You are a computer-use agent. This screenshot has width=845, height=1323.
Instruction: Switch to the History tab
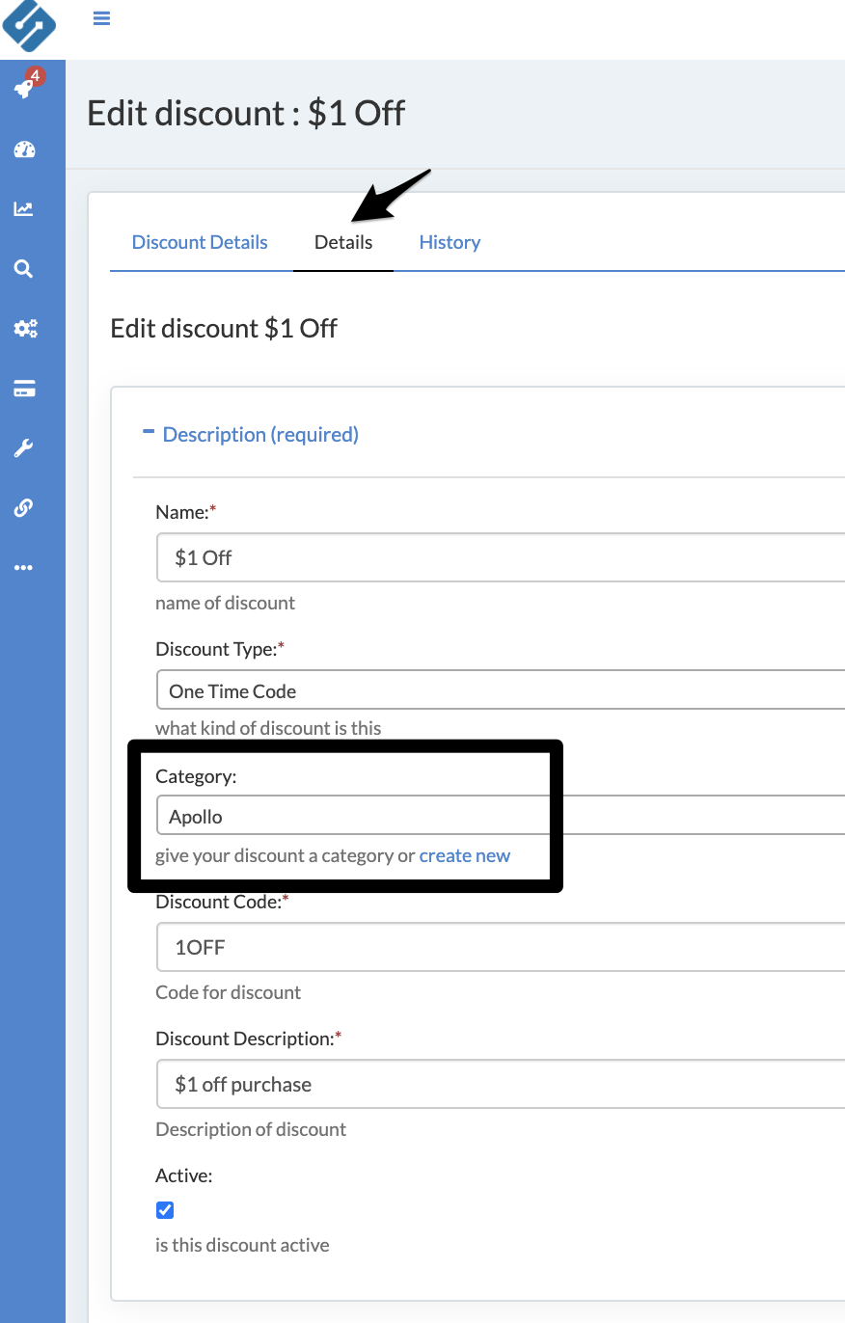point(450,242)
